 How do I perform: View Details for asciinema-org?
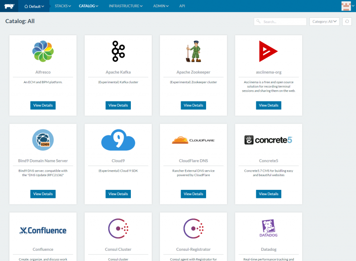(268, 105)
